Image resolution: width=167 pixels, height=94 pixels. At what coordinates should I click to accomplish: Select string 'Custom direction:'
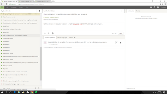pyautogui.click(x=20, y=78)
